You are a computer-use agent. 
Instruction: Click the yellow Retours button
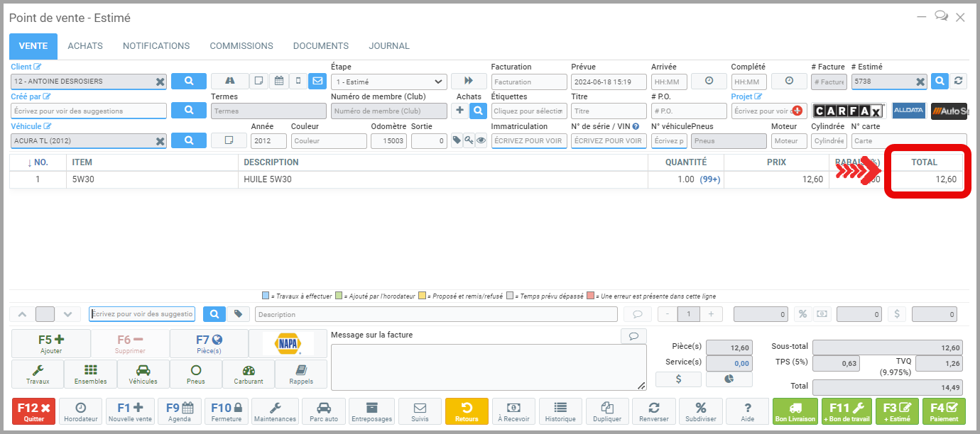(x=467, y=411)
